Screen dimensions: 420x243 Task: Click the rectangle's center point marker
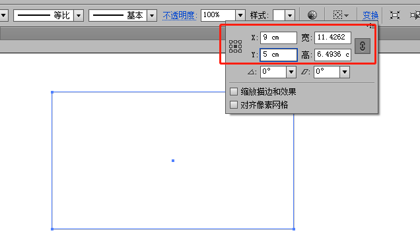(173, 161)
